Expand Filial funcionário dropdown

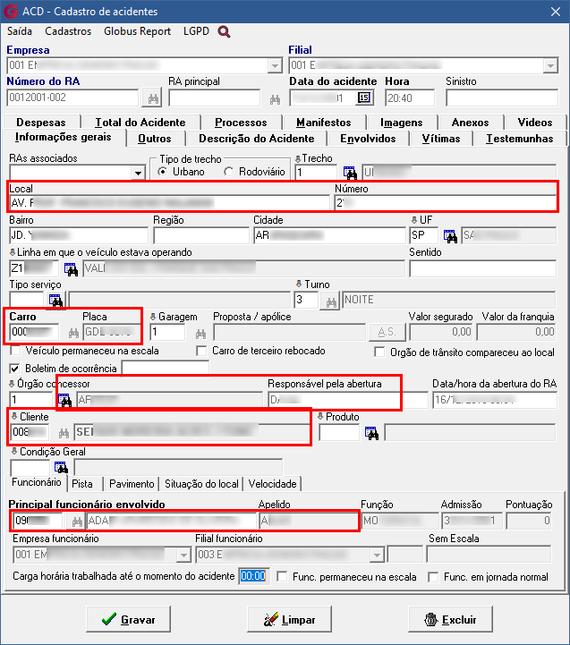point(376,555)
